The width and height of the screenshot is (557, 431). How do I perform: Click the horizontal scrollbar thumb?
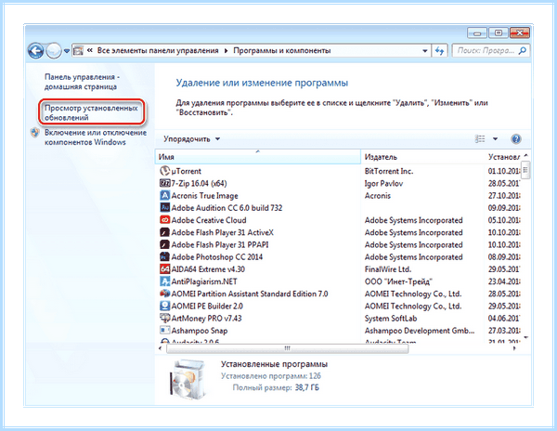pos(288,348)
